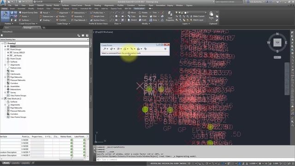
Task: Open the Insert ribbon tab
Action: (12, 9)
